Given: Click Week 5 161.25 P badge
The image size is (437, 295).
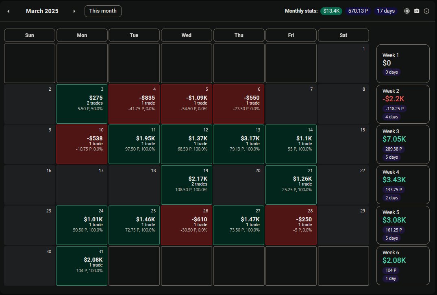Looking at the screenshot, I should point(394,230).
